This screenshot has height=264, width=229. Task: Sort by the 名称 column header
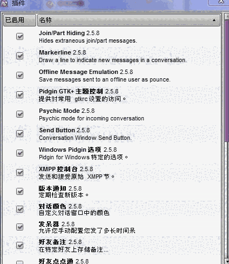(x=129, y=20)
